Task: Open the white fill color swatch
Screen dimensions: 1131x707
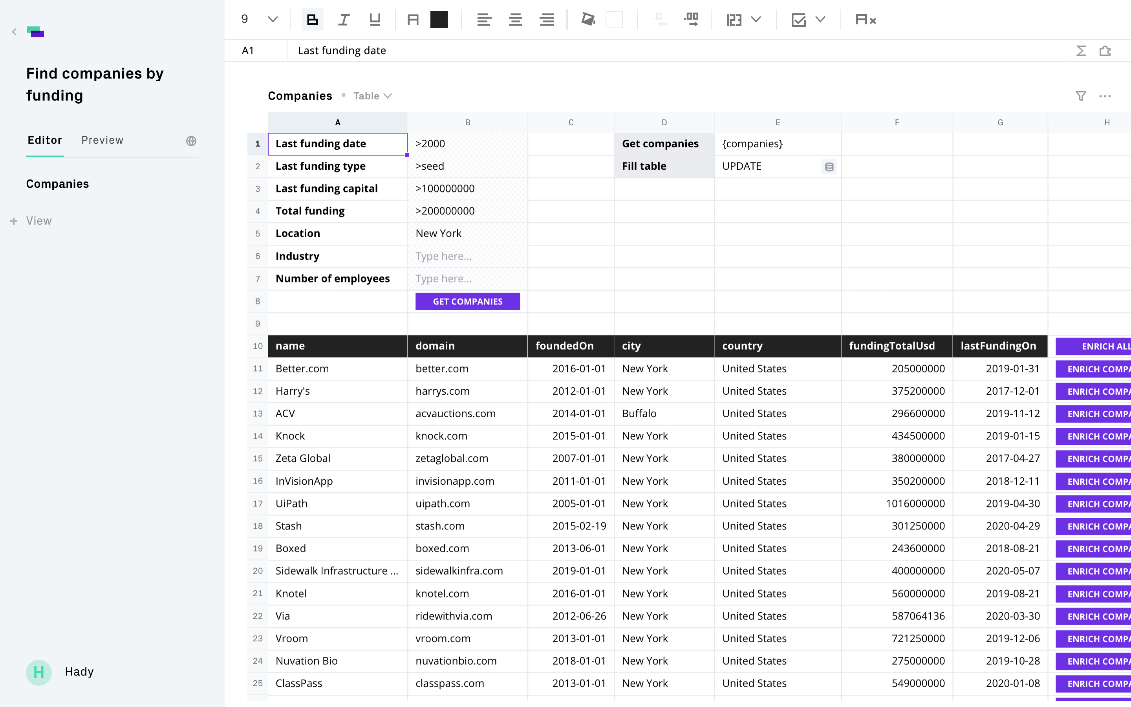Action: pyautogui.click(x=614, y=20)
